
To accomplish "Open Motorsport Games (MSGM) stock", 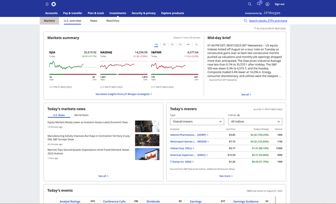I will 190,141.
